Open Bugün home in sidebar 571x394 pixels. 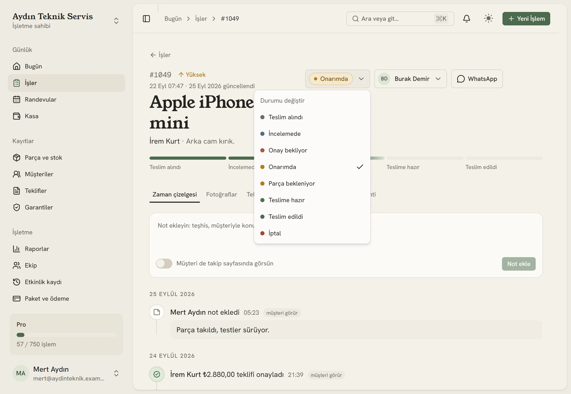tap(66, 66)
